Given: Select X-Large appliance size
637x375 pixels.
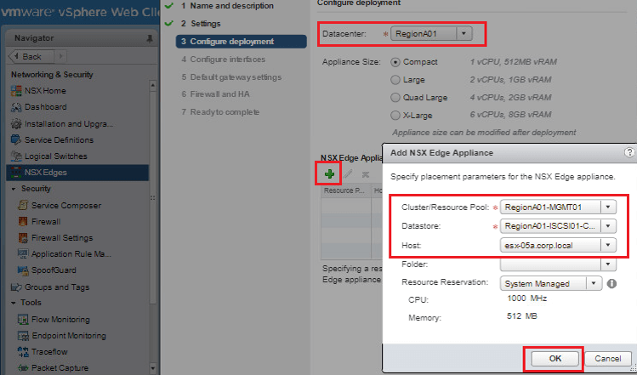Looking at the screenshot, I should pyautogui.click(x=395, y=116).
